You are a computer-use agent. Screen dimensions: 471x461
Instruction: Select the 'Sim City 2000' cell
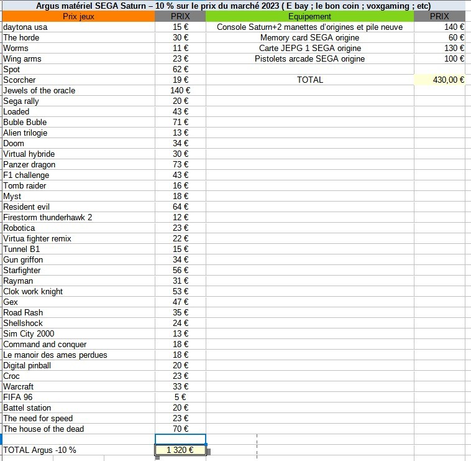pos(78,333)
